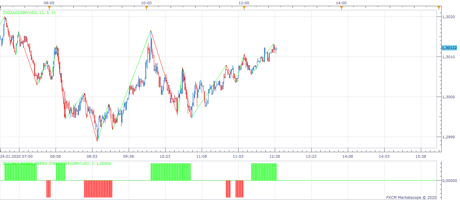Select the ZIGZAG(GBP/USD, 12, 5, 3) indicator label
Viewport: 460px width, 200px height.
[x=29, y=13]
